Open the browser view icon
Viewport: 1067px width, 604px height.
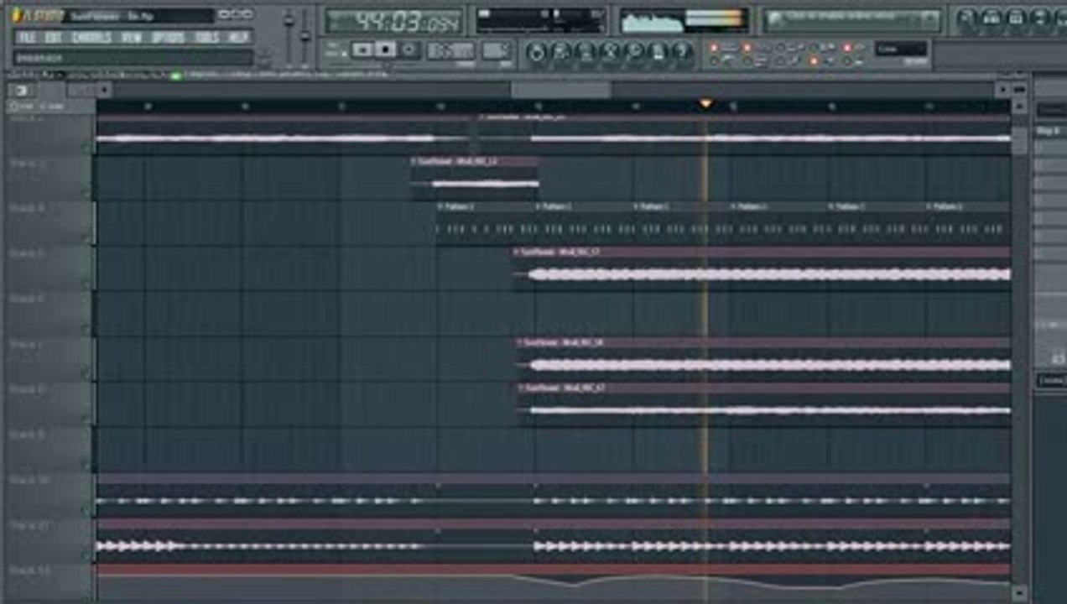pyautogui.click(x=1040, y=18)
